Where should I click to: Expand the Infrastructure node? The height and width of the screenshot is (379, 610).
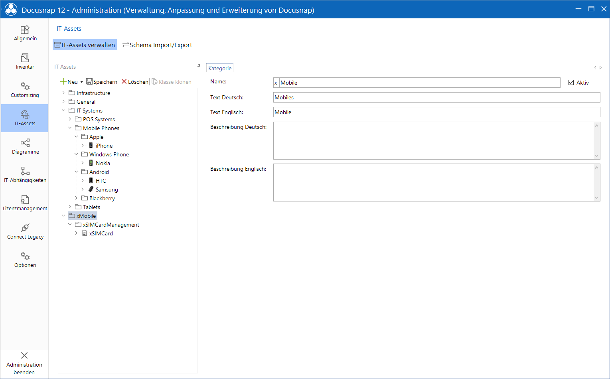[63, 93]
